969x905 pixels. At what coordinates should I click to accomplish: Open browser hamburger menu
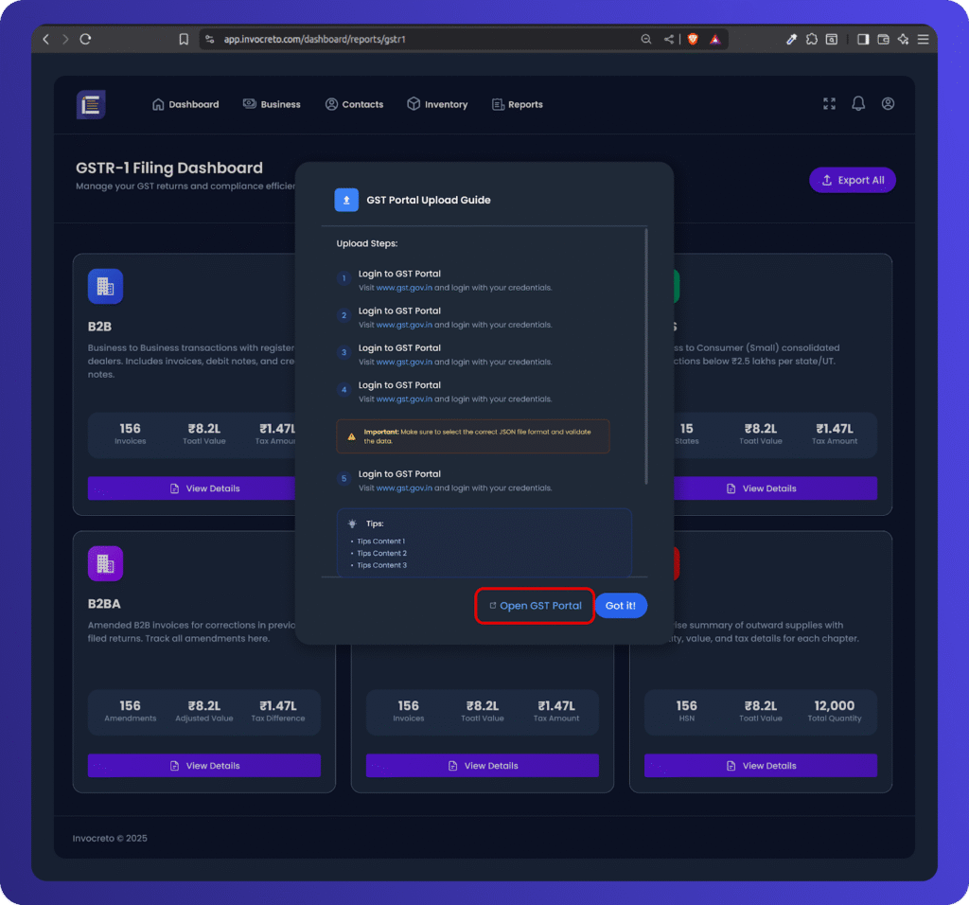tap(923, 39)
